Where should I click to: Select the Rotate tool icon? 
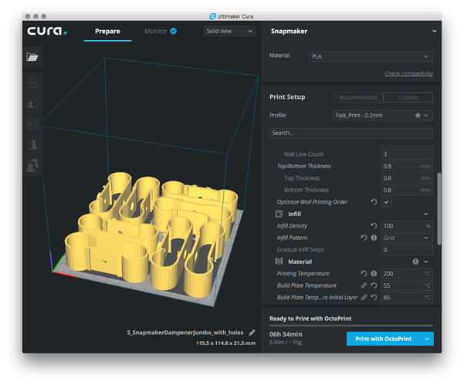tap(32, 124)
